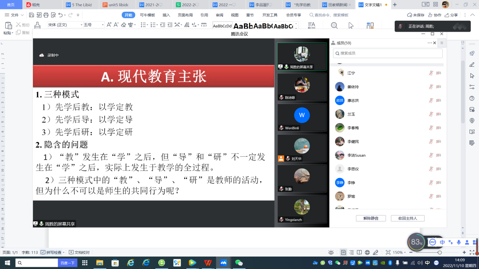Click the Undo arrow icon

pyautogui.click(x=61, y=15)
